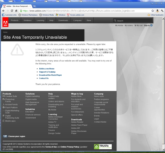Open the Company navigation menu

pos(77,20)
